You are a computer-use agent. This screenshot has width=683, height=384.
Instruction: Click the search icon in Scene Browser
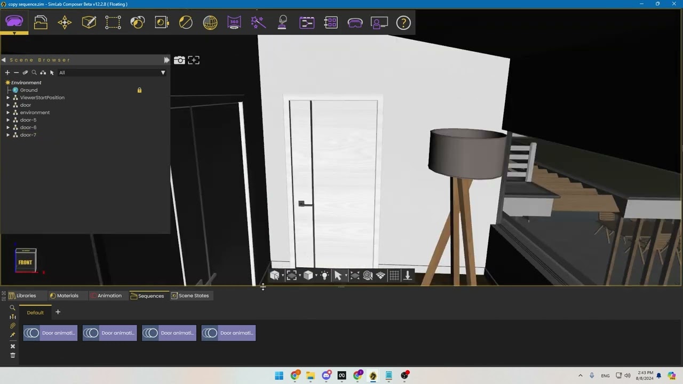[x=34, y=73]
